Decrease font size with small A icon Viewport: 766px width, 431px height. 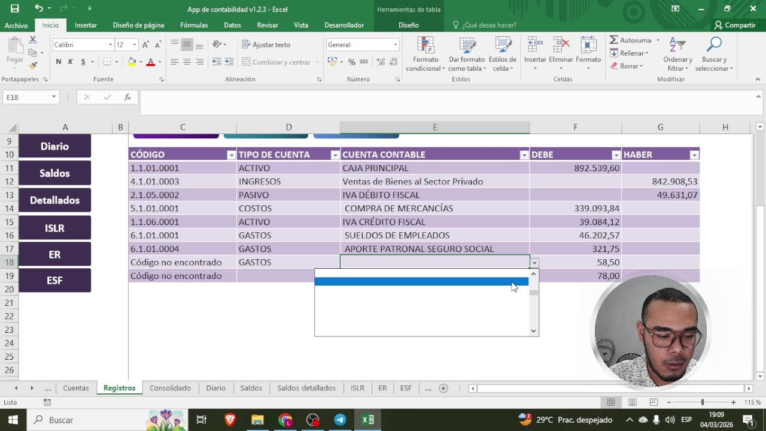point(157,45)
